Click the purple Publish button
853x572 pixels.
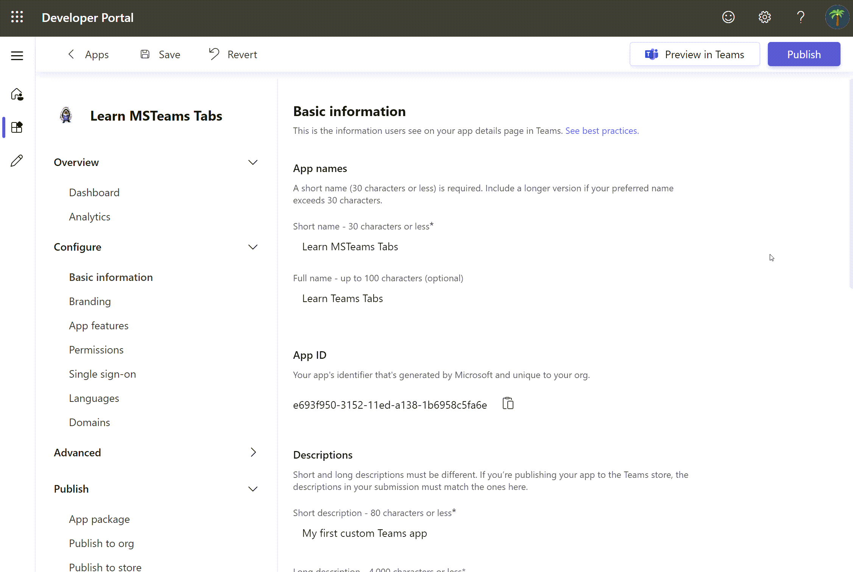[x=804, y=54]
